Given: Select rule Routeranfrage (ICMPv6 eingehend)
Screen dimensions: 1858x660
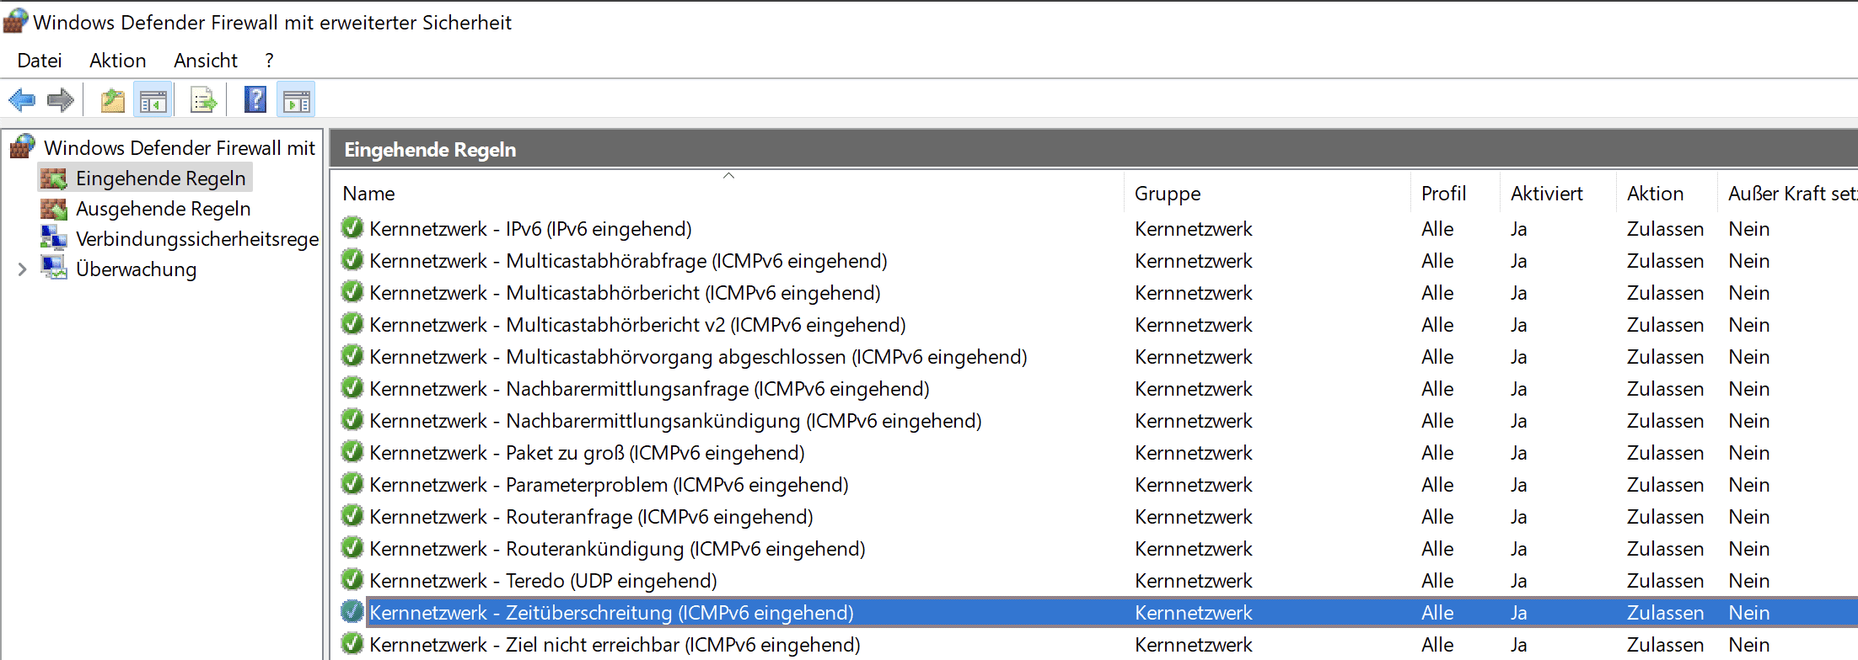Looking at the screenshot, I should (591, 517).
